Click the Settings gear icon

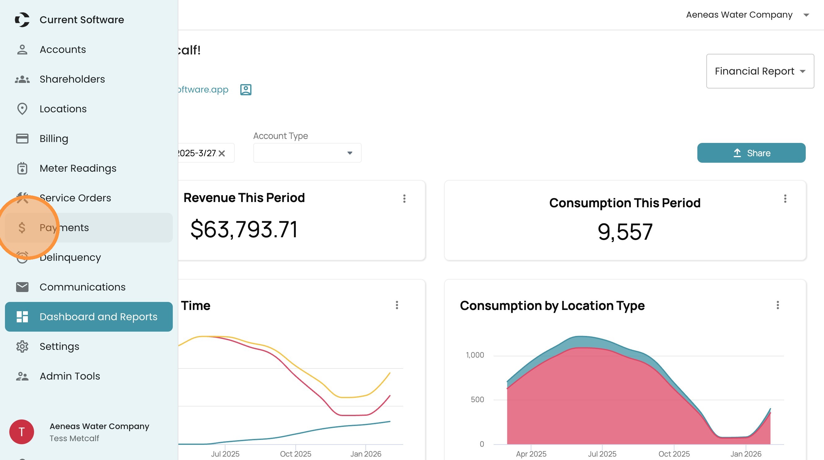22,346
